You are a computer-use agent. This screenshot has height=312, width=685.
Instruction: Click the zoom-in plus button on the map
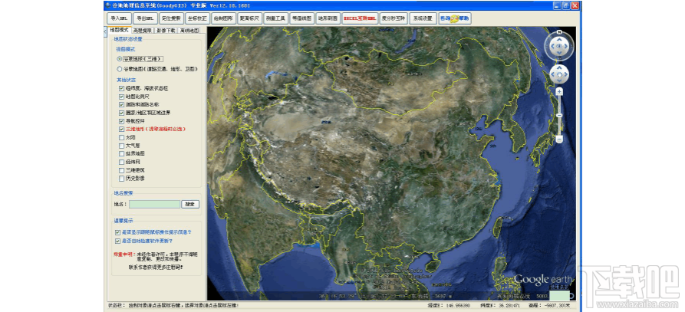coord(559,92)
